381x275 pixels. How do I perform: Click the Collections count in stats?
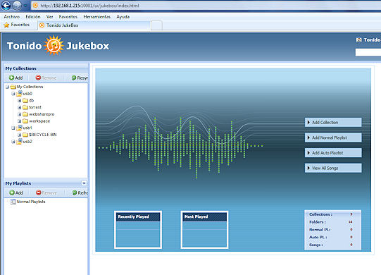(351, 214)
